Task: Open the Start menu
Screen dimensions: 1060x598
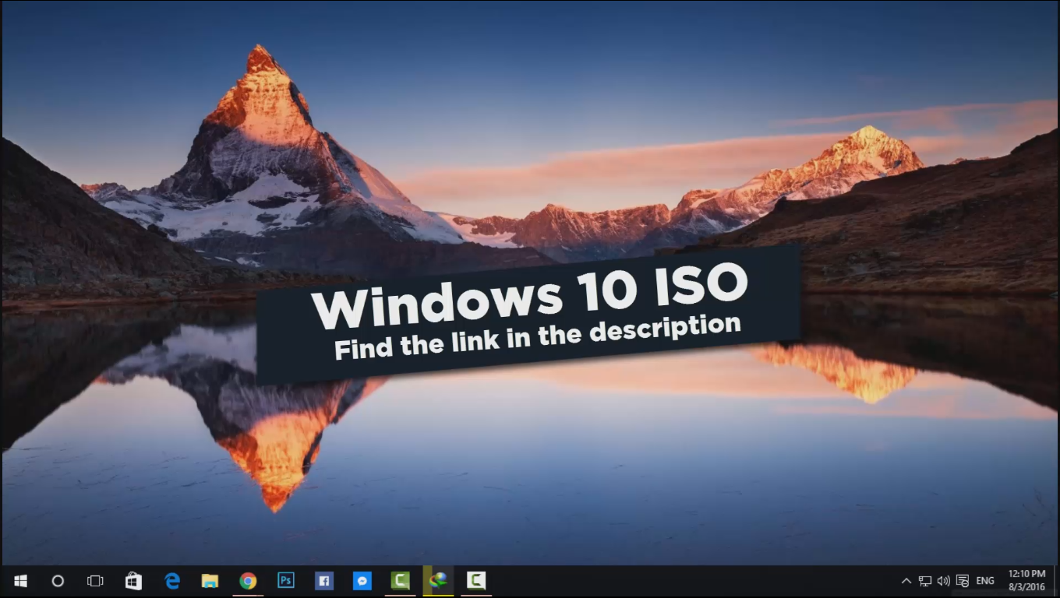Action: coord(19,580)
